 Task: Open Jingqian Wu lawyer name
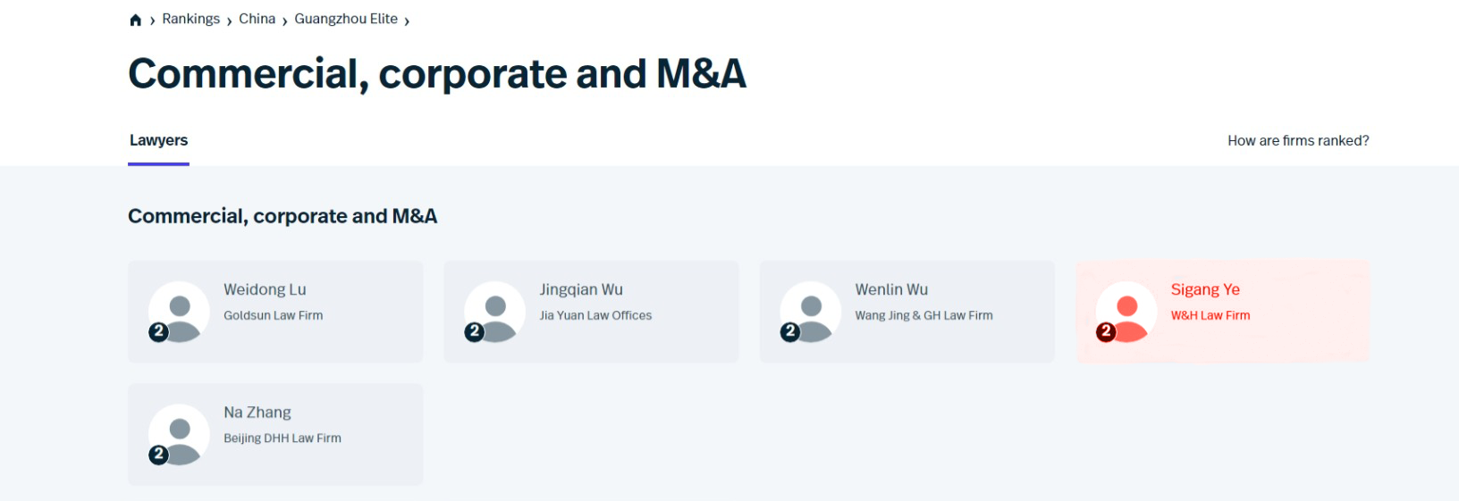pyautogui.click(x=581, y=289)
